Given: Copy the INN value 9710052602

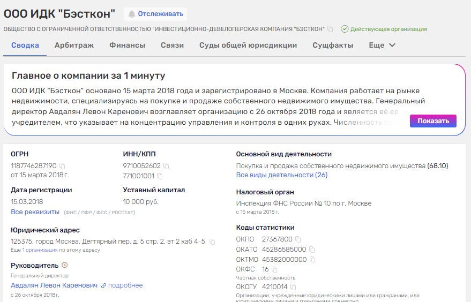Looking at the screenshot, I should (166, 166).
